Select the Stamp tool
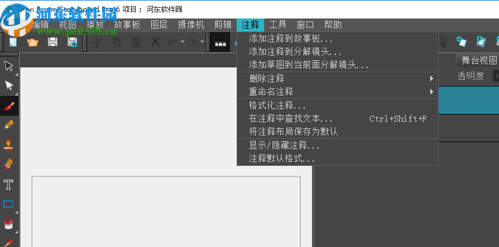 coord(8,145)
